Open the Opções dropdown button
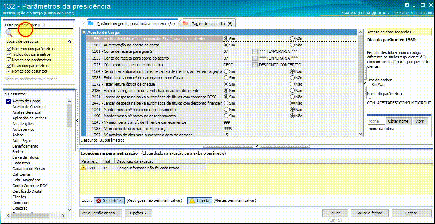 tap(138, 213)
